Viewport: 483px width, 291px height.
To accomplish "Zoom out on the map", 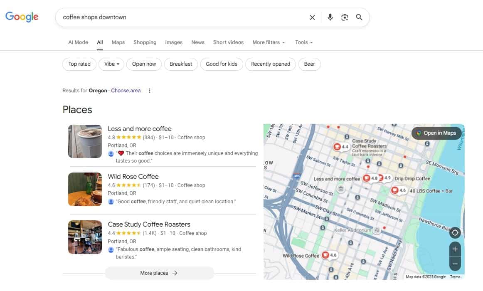I will point(455,264).
